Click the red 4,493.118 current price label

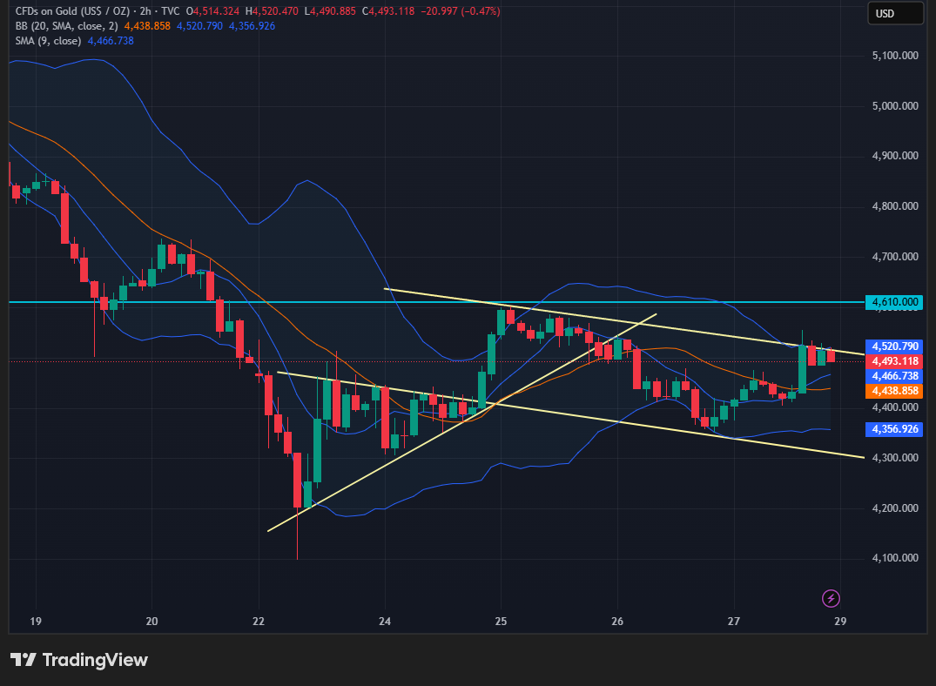pyautogui.click(x=895, y=361)
